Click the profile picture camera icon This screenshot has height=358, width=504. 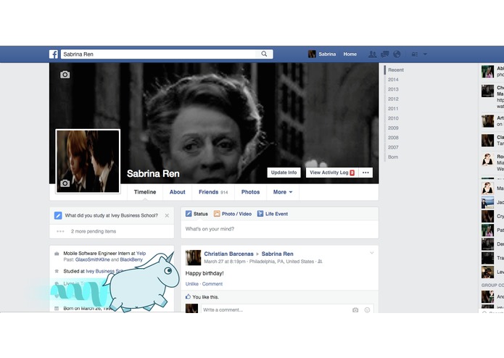pyautogui.click(x=65, y=183)
